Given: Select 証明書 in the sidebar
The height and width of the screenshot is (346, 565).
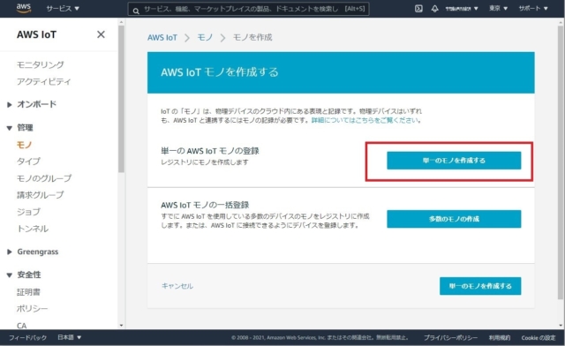Looking at the screenshot, I should (x=28, y=292).
